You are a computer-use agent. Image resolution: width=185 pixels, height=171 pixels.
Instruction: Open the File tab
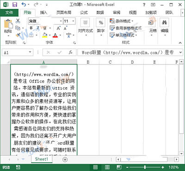pyautogui.click(x=9, y=12)
